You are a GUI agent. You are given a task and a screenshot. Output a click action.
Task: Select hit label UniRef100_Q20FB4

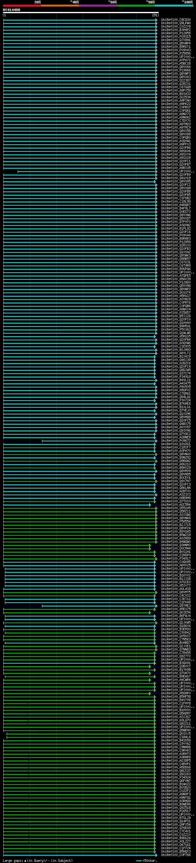[x=176, y=340]
